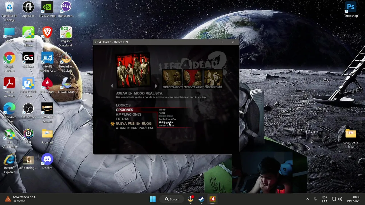The height and width of the screenshot is (205, 365).
Task: Open the PokerStars desktop shortcut
Action: (47, 86)
